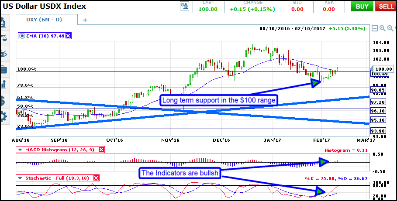This screenshot has height=201, width=397.
Task: Open the balance scales compare tool
Action: pyautogui.click(x=3, y=38)
